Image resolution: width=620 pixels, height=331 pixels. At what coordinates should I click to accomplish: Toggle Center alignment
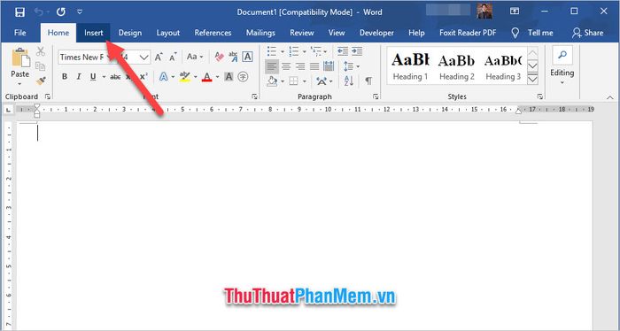pos(286,66)
